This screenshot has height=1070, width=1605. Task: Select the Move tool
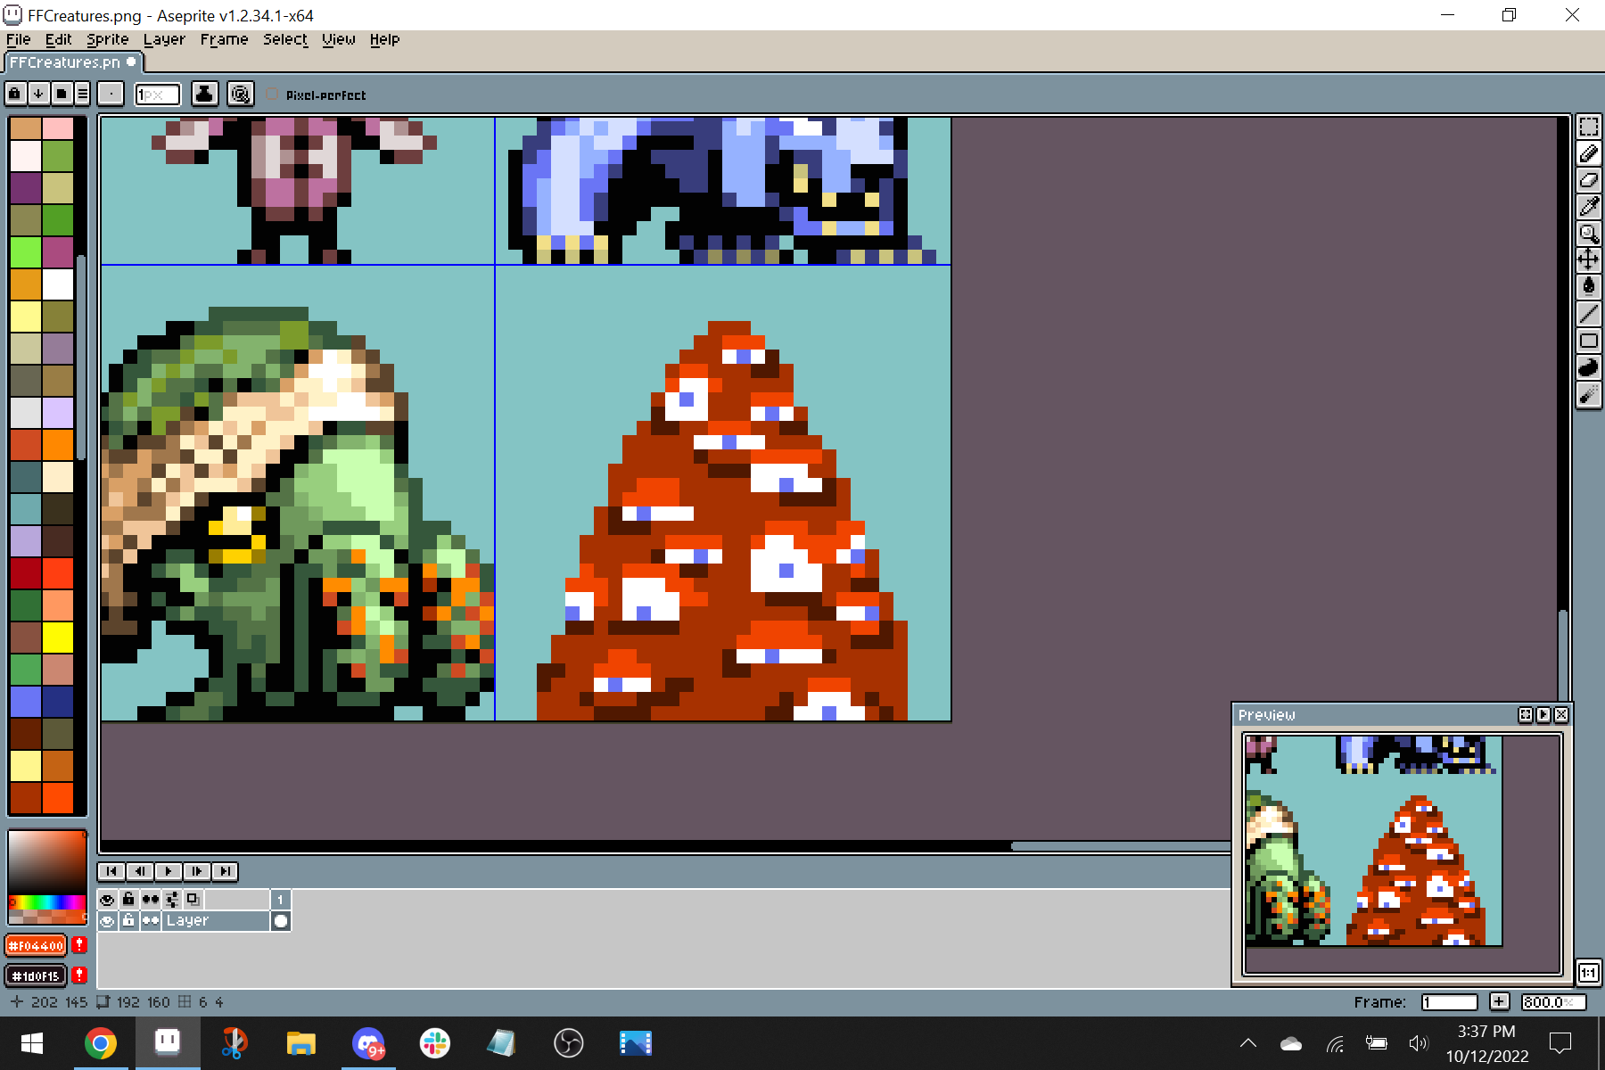1588,260
